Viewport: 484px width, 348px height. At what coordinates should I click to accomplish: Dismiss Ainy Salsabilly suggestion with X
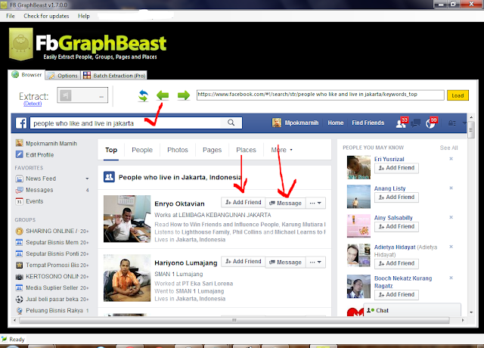(451, 217)
